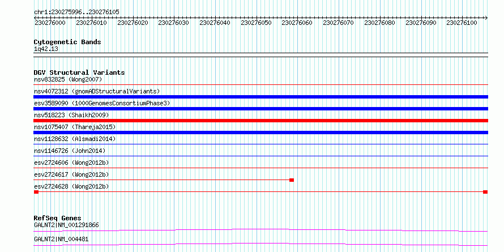
Task: Click ruler position 230276050
Action: pos(256,23)
